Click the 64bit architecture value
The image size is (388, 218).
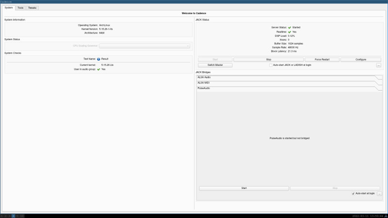point(102,33)
